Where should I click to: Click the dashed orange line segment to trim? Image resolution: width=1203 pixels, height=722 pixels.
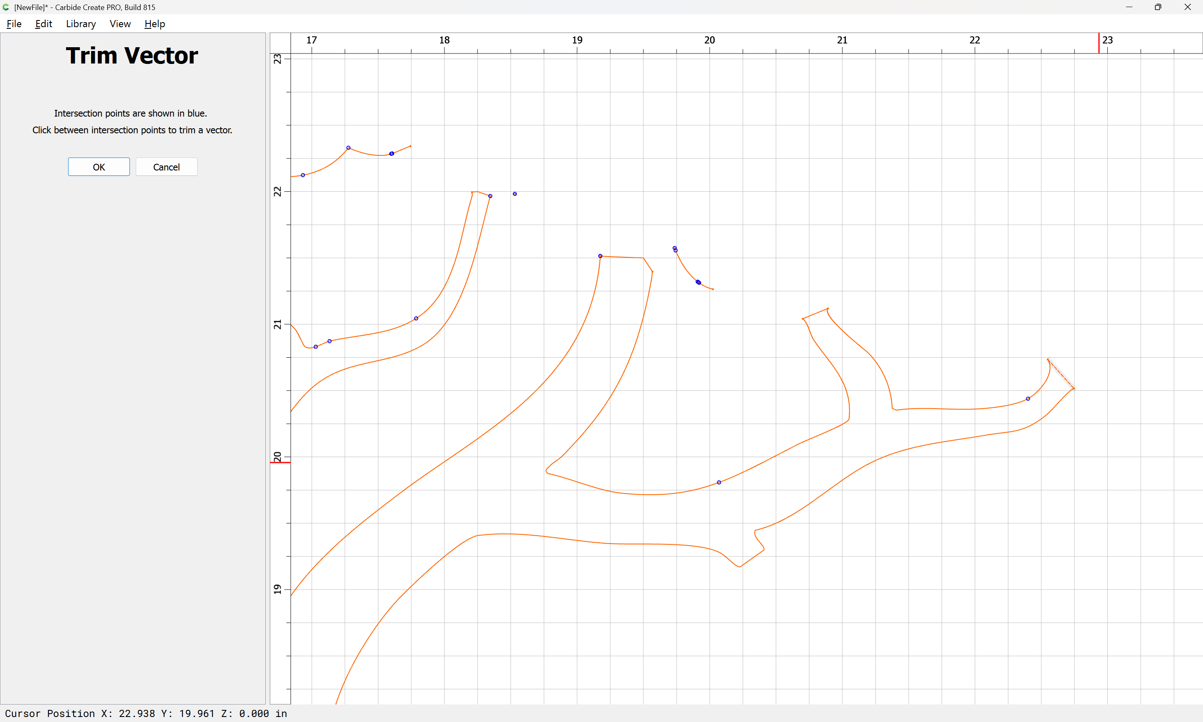pyautogui.click(x=1061, y=374)
